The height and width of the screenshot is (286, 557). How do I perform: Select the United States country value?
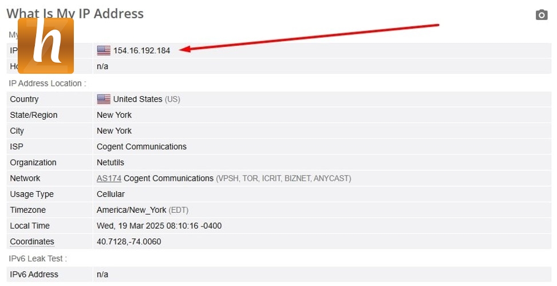[137, 99]
